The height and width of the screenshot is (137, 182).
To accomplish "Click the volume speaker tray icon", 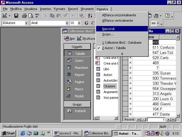I will click(161, 133).
